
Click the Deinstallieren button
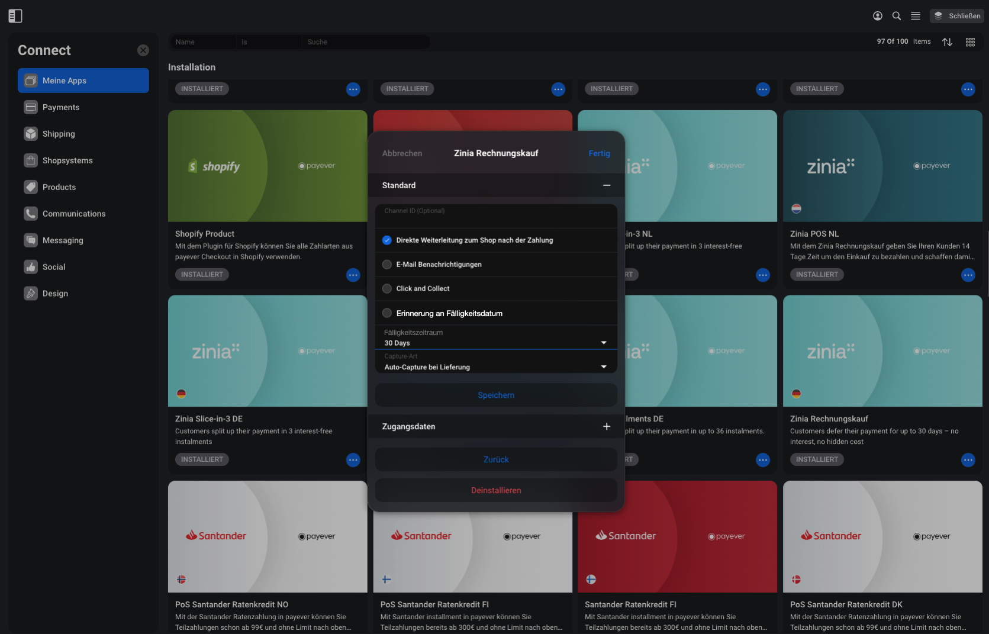[496, 490]
